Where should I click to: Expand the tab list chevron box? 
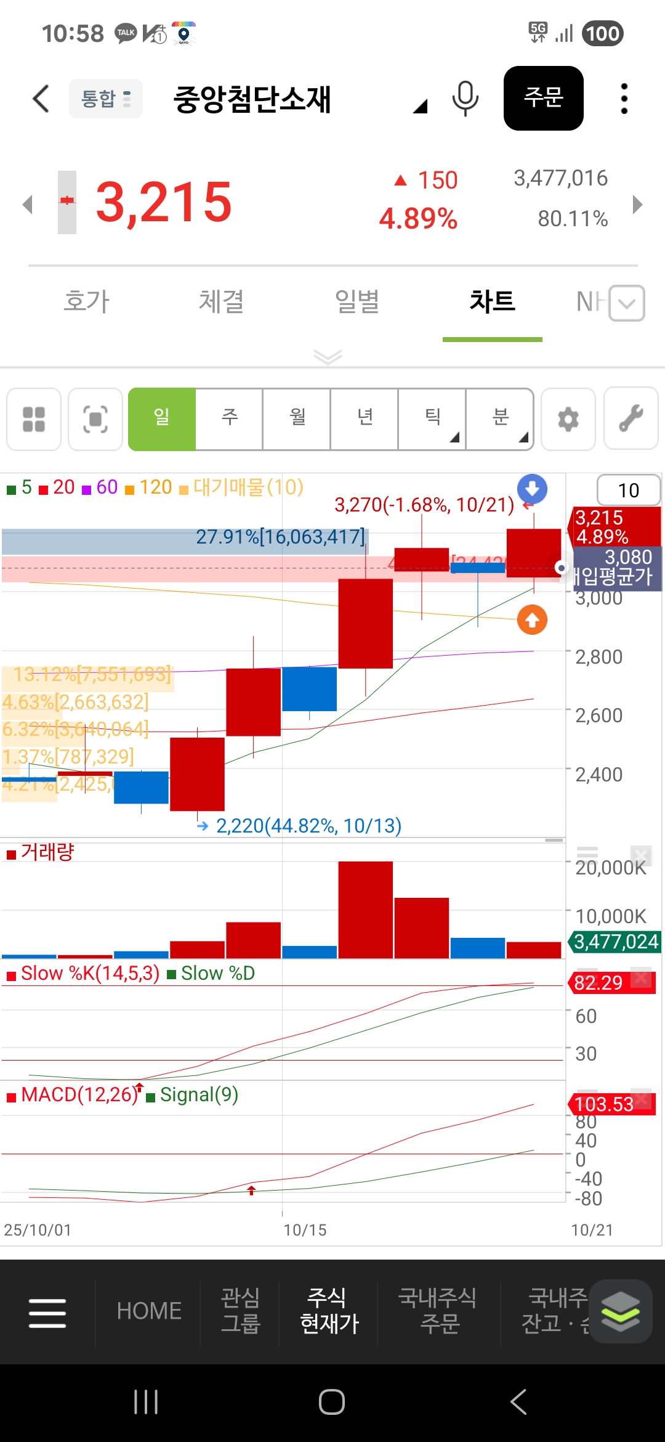coord(627,303)
